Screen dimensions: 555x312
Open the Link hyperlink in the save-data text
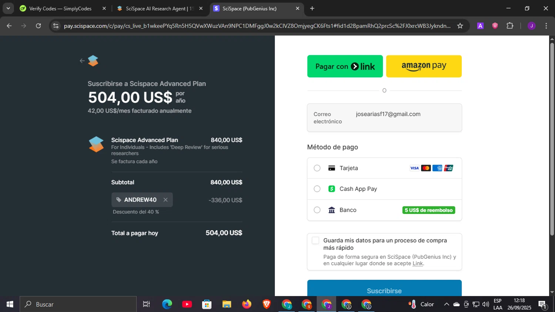(418, 264)
